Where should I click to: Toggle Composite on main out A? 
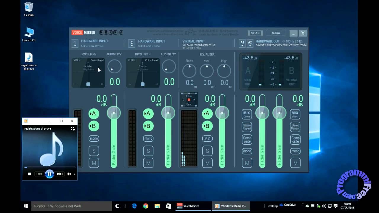click(x=247, y=139)
